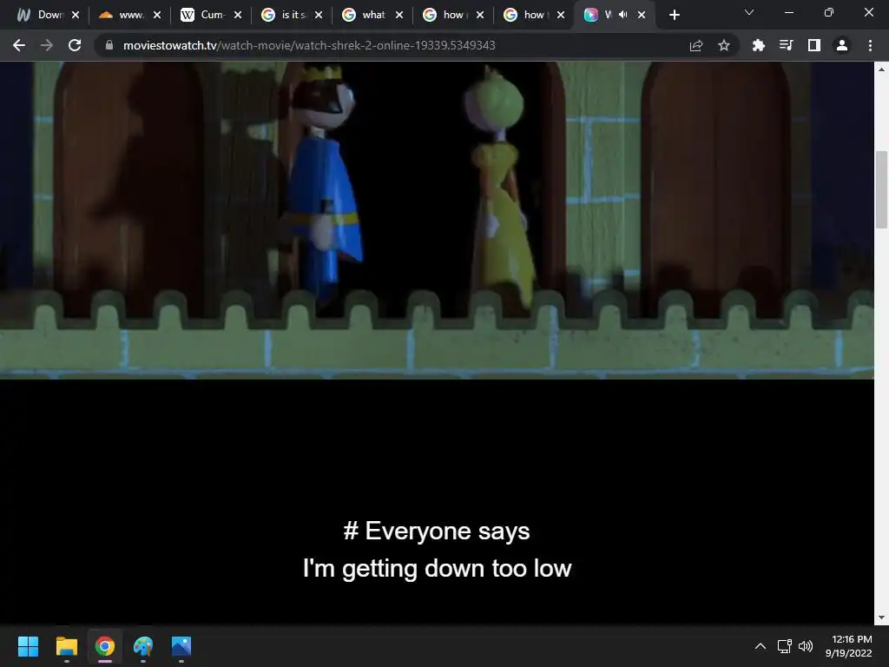The height and width of the screenshot is (667, 889).
Task: Open the Windows Start menu
Action: click(28, 646)
